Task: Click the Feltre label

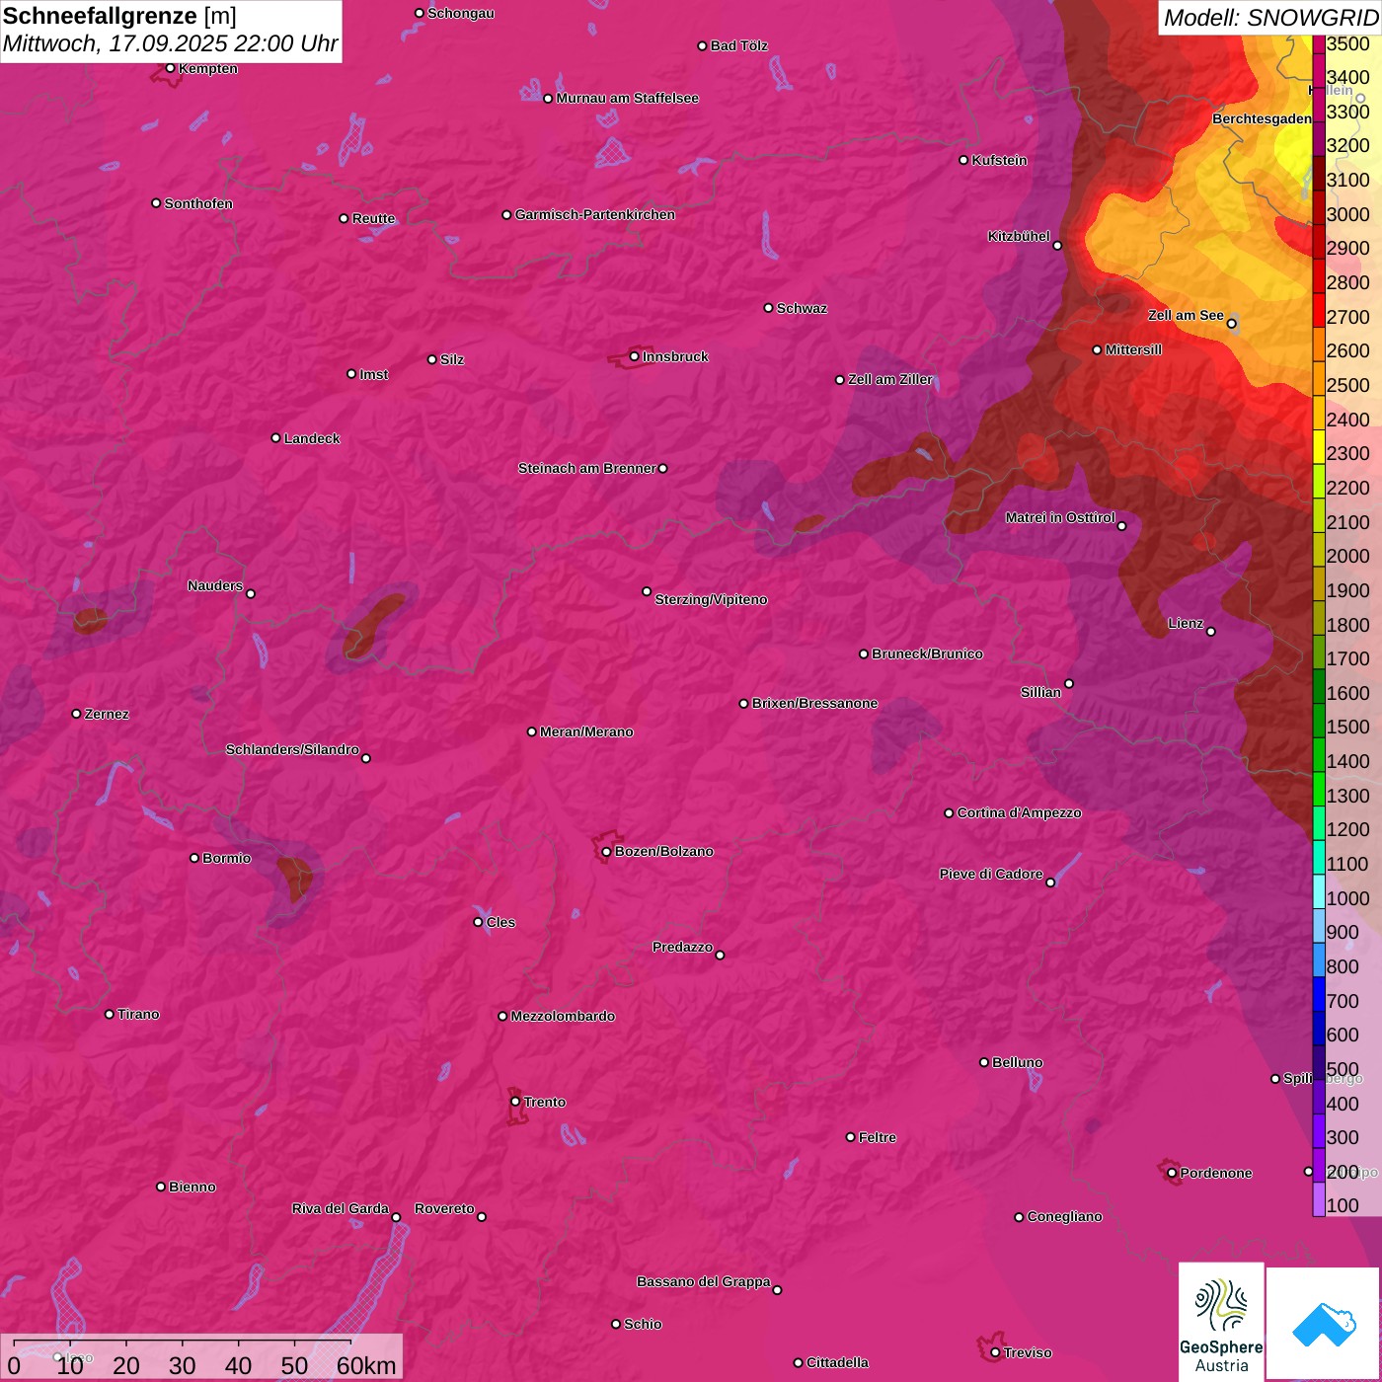Action: click(878, 1137)
